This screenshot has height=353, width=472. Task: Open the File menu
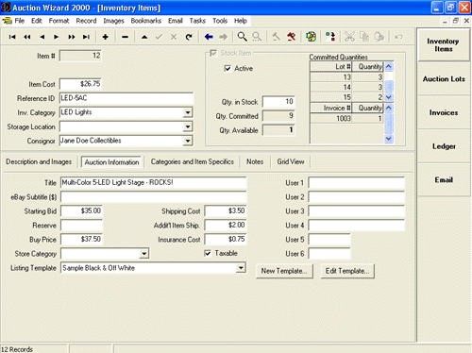click(x=19, y=21)
